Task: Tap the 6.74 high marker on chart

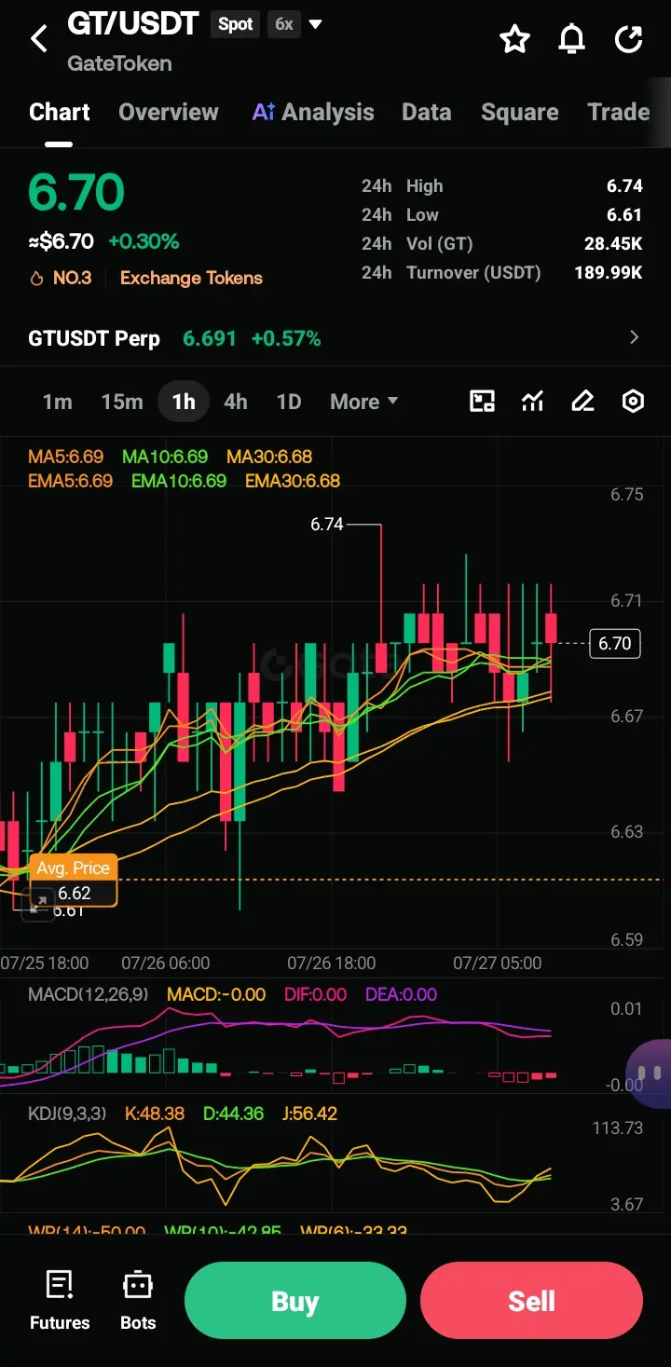Action: click(x=327, y=525)
